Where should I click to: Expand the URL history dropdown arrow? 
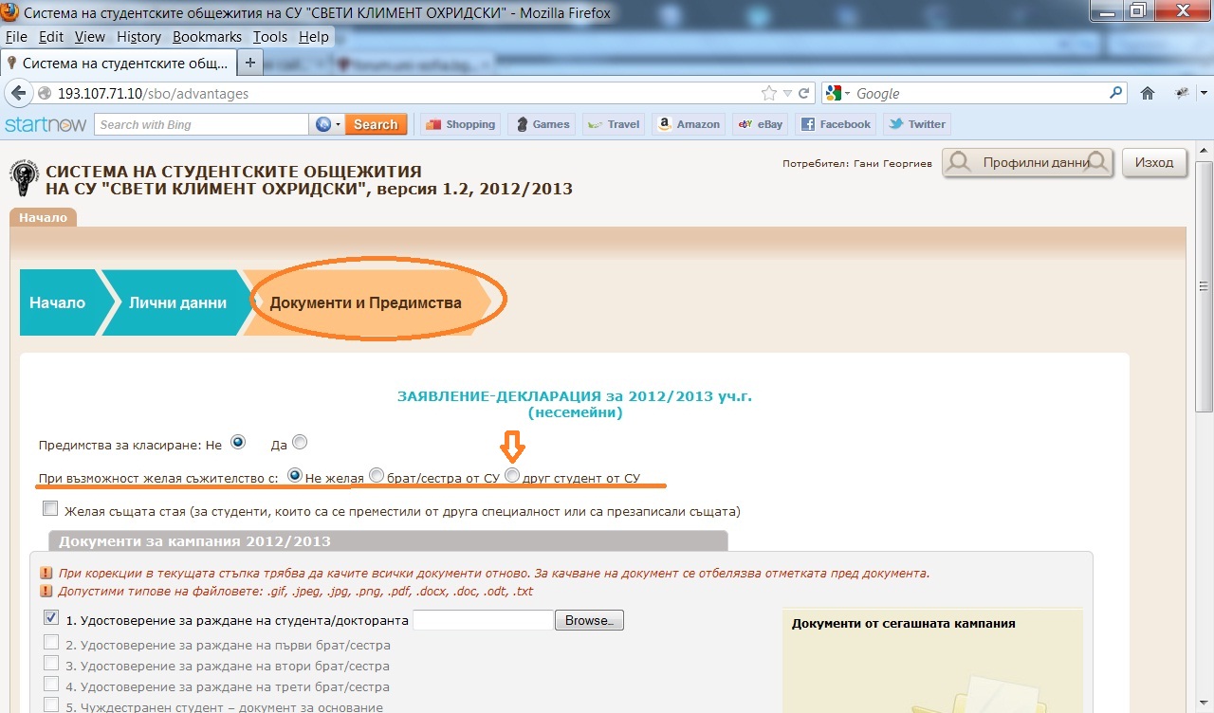786,93
